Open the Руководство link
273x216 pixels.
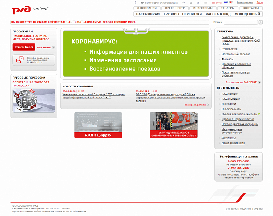(229, 49)
